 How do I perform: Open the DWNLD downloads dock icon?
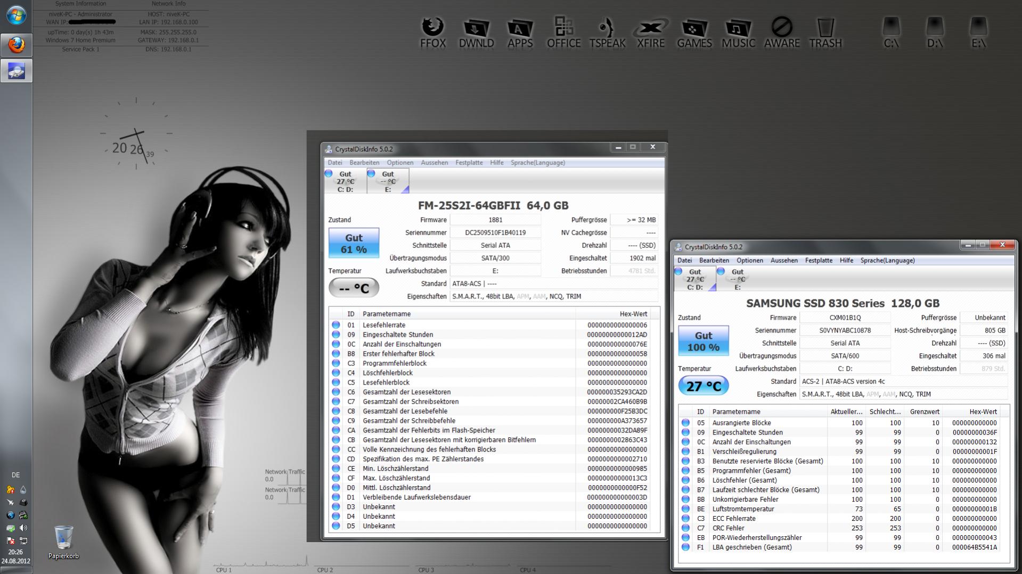pyautogui.click(x=476, y=32)
